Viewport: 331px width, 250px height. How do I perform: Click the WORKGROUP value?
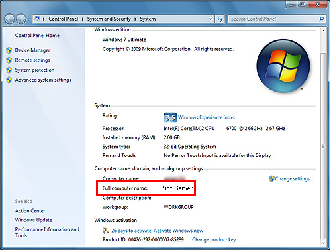click(179, 207)
